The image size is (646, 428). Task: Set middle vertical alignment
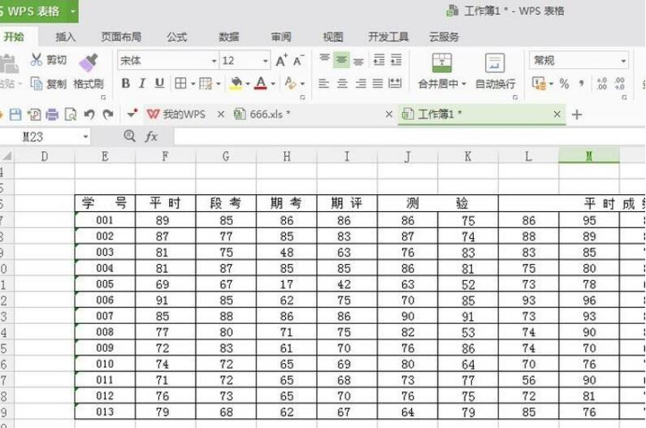pos(341,60)
